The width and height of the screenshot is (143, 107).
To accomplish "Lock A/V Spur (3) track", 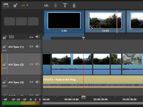I will point(4,82).
